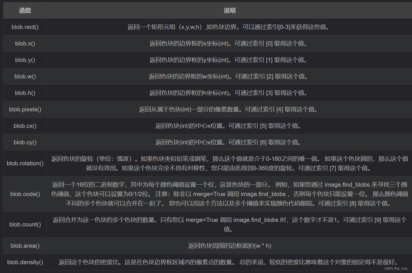
Task: Click the 说明 column header
Action: (229, 11)
